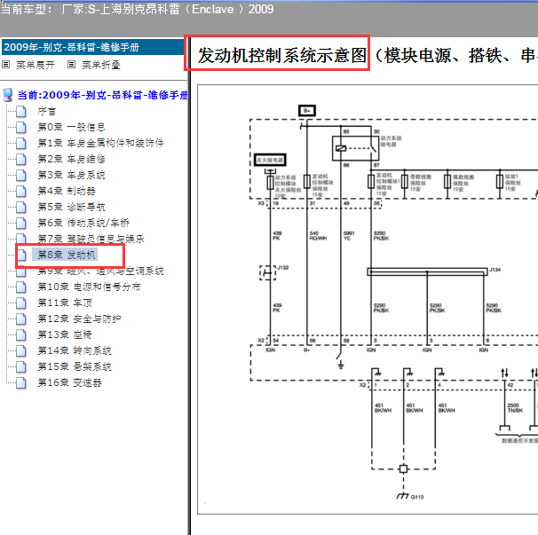Click the J132 connector label

283,268
